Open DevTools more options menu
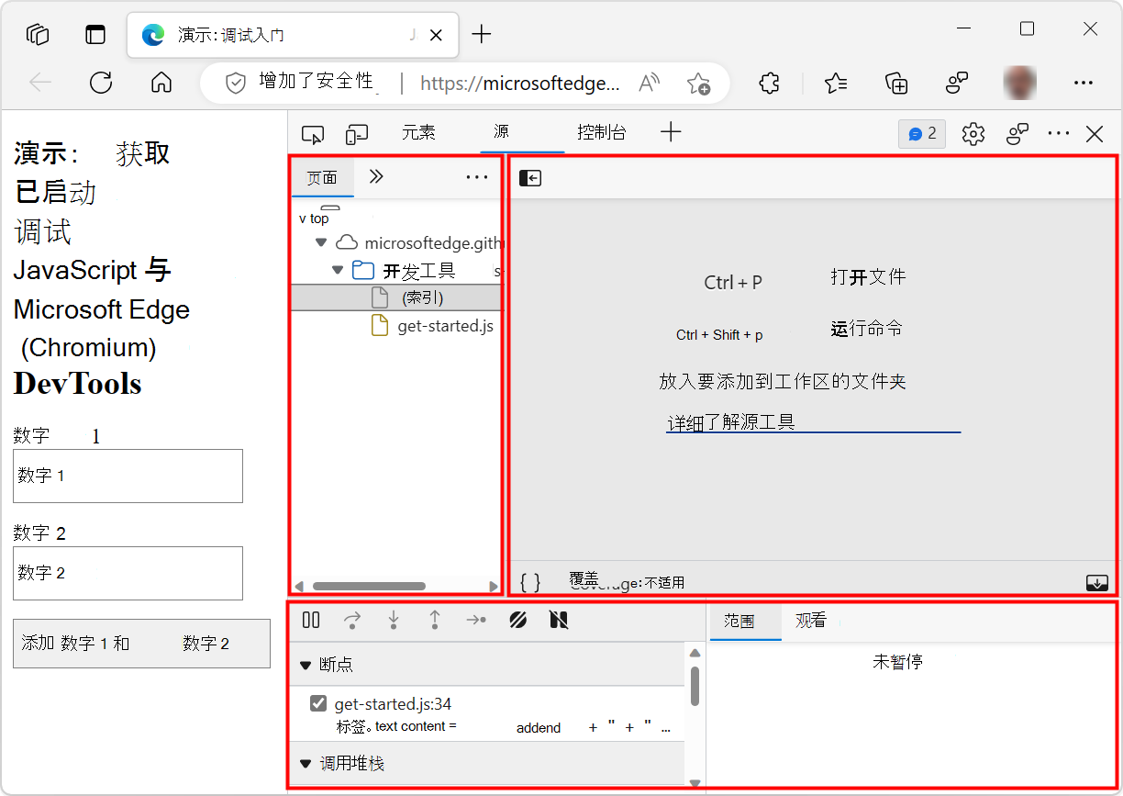The image size is (1123, 796). pyautogui.click(x=1059, y=134)
